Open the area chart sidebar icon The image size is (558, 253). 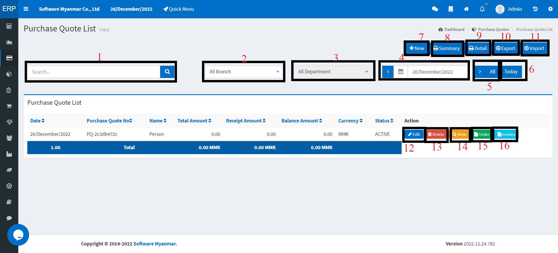tap(9, 42)
